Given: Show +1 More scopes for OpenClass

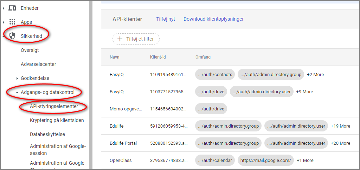Looking at the screenshot, I should pyautogui.click(x=305, y=161).
